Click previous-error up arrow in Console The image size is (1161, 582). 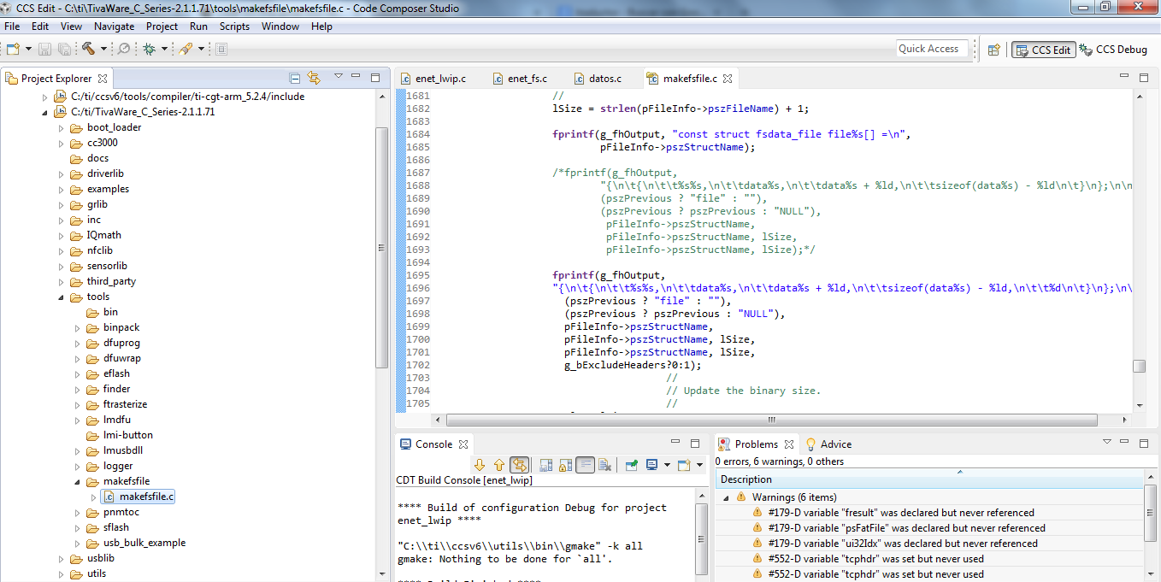pos(499,465)
